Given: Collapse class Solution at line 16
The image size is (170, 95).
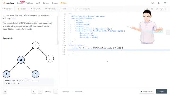Looking at the screenshot, I should [x=66, y=46].
